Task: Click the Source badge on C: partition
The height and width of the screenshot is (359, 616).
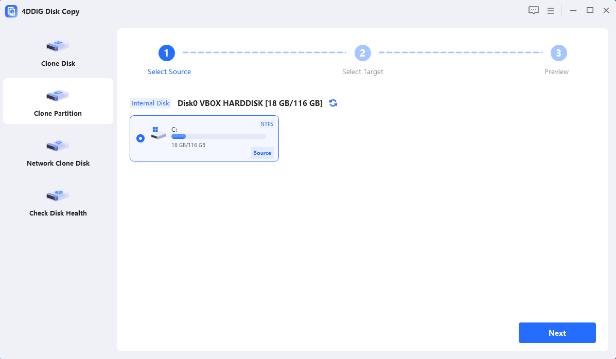Action: [262, 153]
